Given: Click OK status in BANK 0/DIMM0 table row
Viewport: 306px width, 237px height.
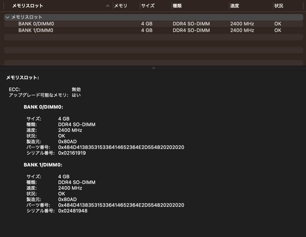Looking at the screenshot, I should 278,24.
